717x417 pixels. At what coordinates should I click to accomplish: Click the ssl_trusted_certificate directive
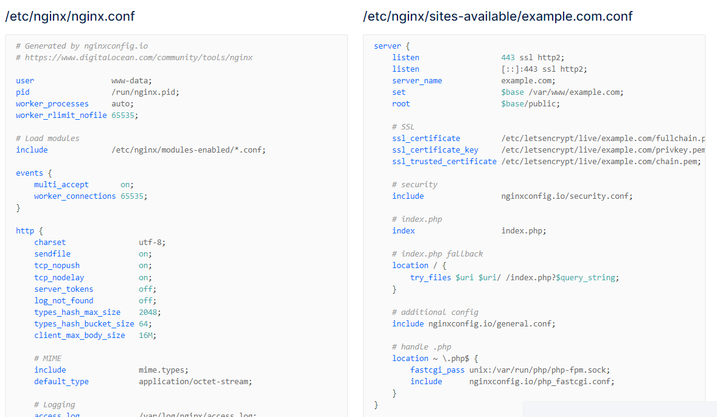click(x=444, y=162)
